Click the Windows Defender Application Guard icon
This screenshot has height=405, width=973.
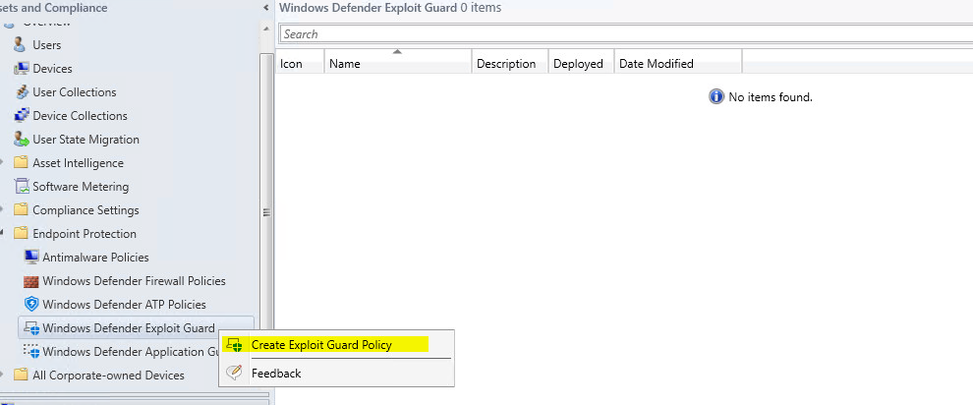[31, 351]
